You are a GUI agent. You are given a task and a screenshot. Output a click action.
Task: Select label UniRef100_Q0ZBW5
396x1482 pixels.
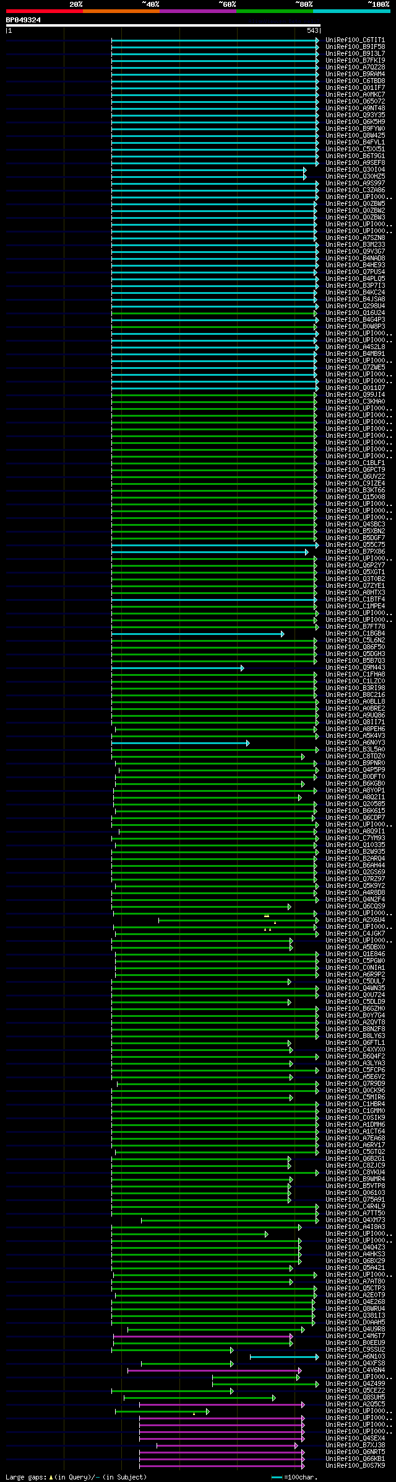[x=355, y=203]
